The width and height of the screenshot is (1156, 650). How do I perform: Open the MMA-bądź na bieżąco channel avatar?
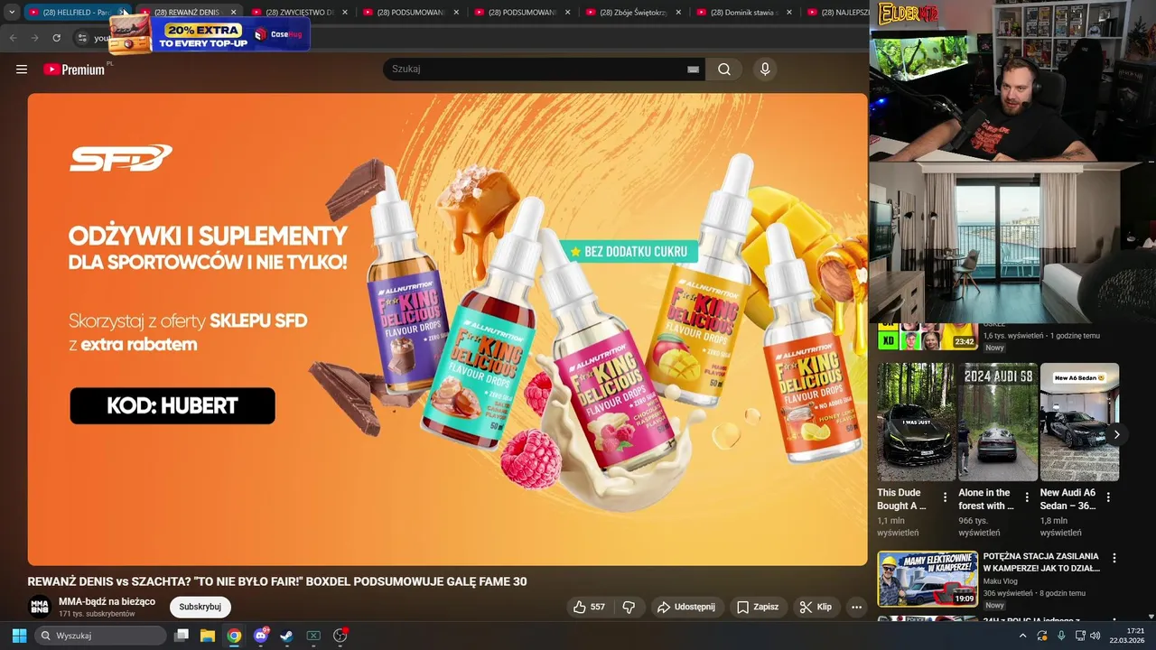point(39,607)
